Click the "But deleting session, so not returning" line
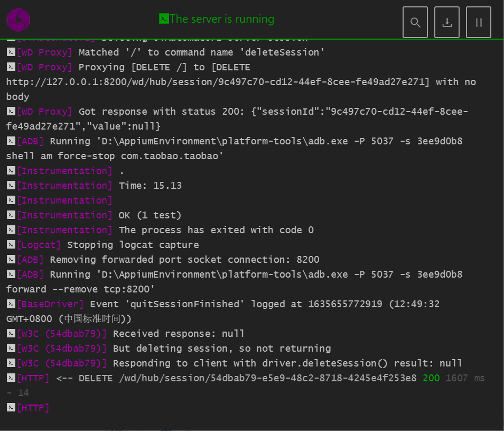Image resolution: width=504 pixels, height=431 pixels. (x=222, y=349)
